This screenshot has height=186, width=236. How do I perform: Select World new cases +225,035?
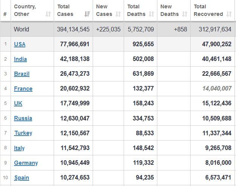click(109, 29)
